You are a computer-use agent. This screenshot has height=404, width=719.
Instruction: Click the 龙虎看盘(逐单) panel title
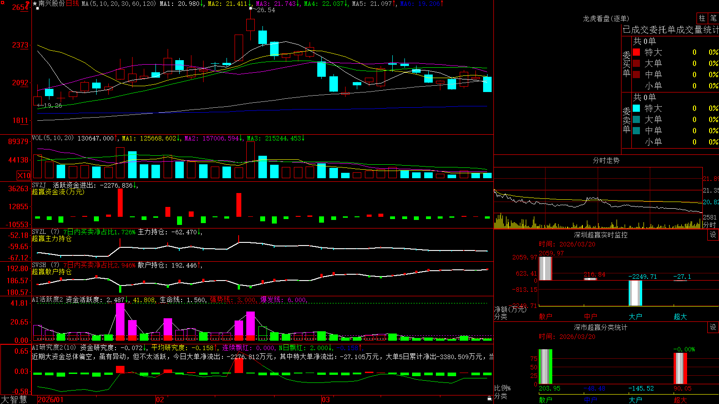606,18
